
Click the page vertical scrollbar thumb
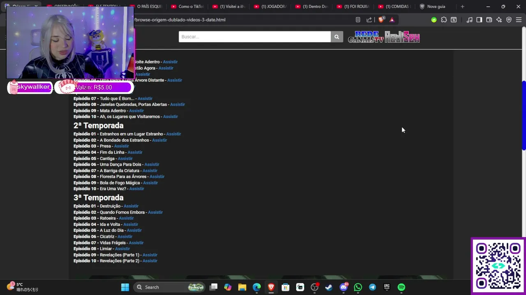pyautogui.click(x=524, y=116)
